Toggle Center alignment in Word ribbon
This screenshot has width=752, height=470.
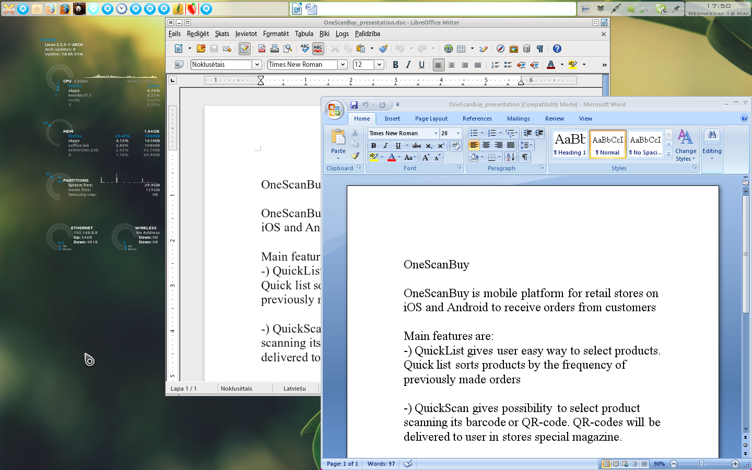(x=486, y=145)
